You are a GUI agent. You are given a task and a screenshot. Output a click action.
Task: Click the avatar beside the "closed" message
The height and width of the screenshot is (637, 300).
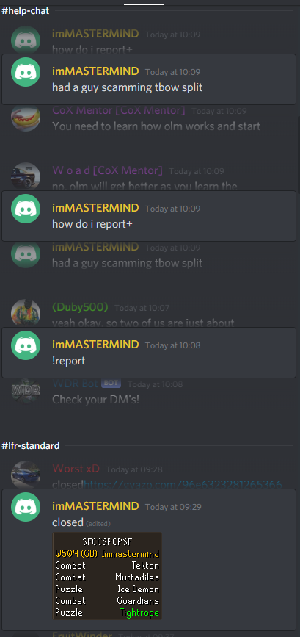(26, 507)
